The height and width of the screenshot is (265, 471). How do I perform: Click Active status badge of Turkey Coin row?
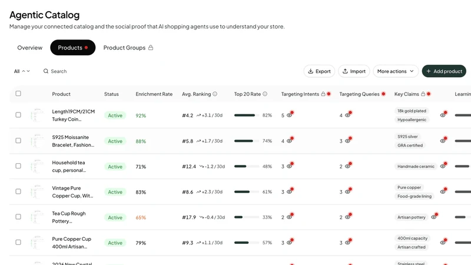[x=115, y=115]
